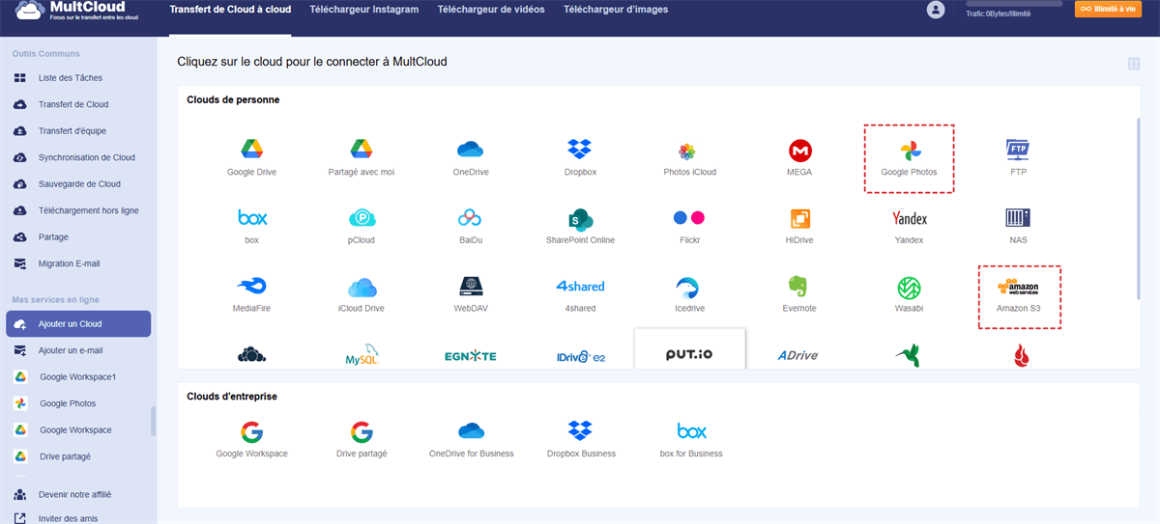Add Amazon S3 storage
This screenshot has height=524, width=1160.
[1020, 296]
